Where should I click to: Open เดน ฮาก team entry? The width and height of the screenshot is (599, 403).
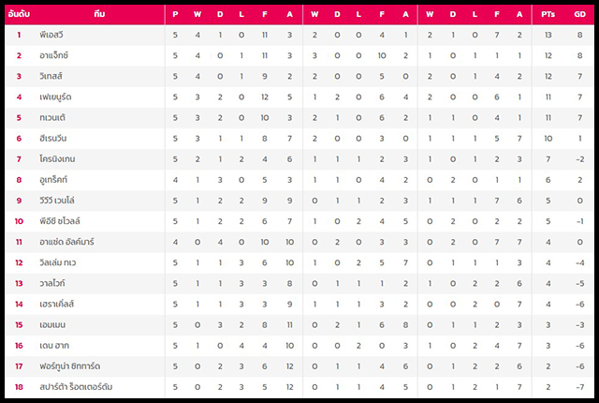54,345
